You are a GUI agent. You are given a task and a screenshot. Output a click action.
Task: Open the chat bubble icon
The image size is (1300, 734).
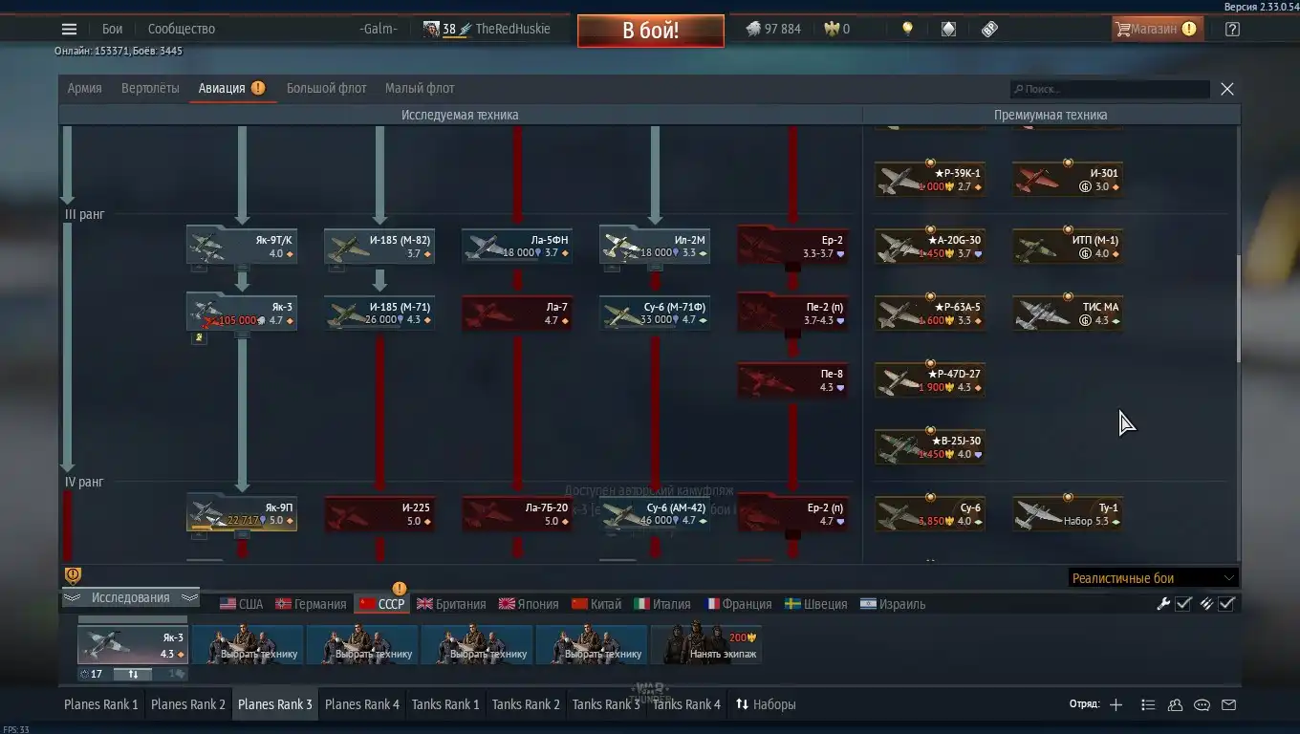1202,704
